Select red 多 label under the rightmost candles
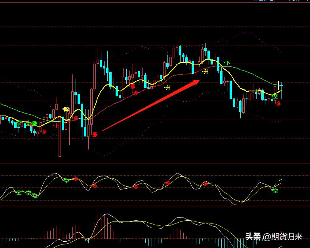Image resolution: width=310 pixels, height=248 pixels. tap(278, 104)
